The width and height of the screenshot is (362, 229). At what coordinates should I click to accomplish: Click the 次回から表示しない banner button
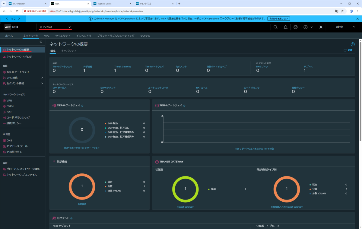coord(279,19)
